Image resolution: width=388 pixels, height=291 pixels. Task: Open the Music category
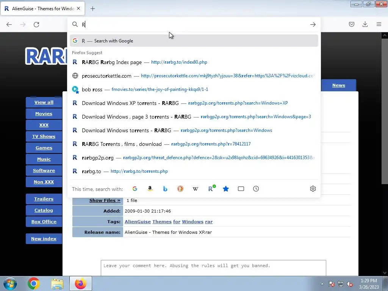coord(44,159)
